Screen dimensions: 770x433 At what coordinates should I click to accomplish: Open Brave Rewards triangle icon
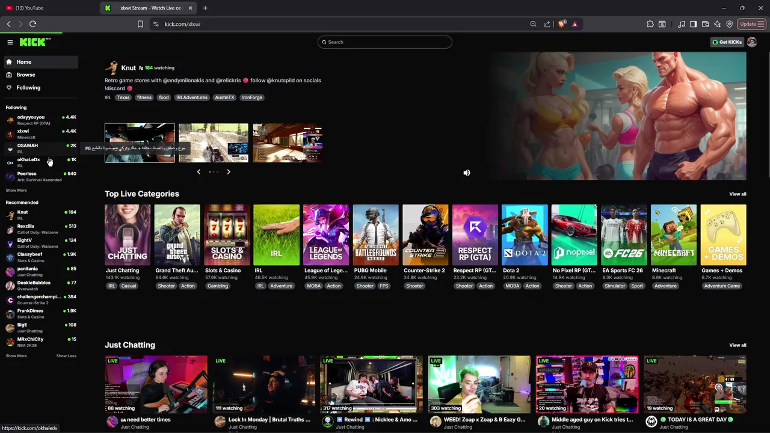pyautogui.click(x=574, y=24)
